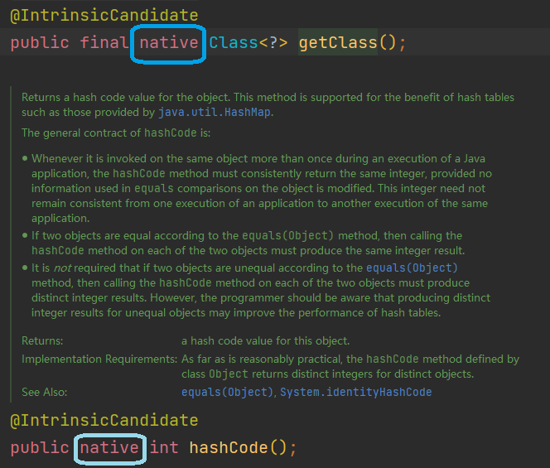This screenshot has width=550, height=468.
Task: Click the 'Returns:' label in the doc
Action: (42, 340)
